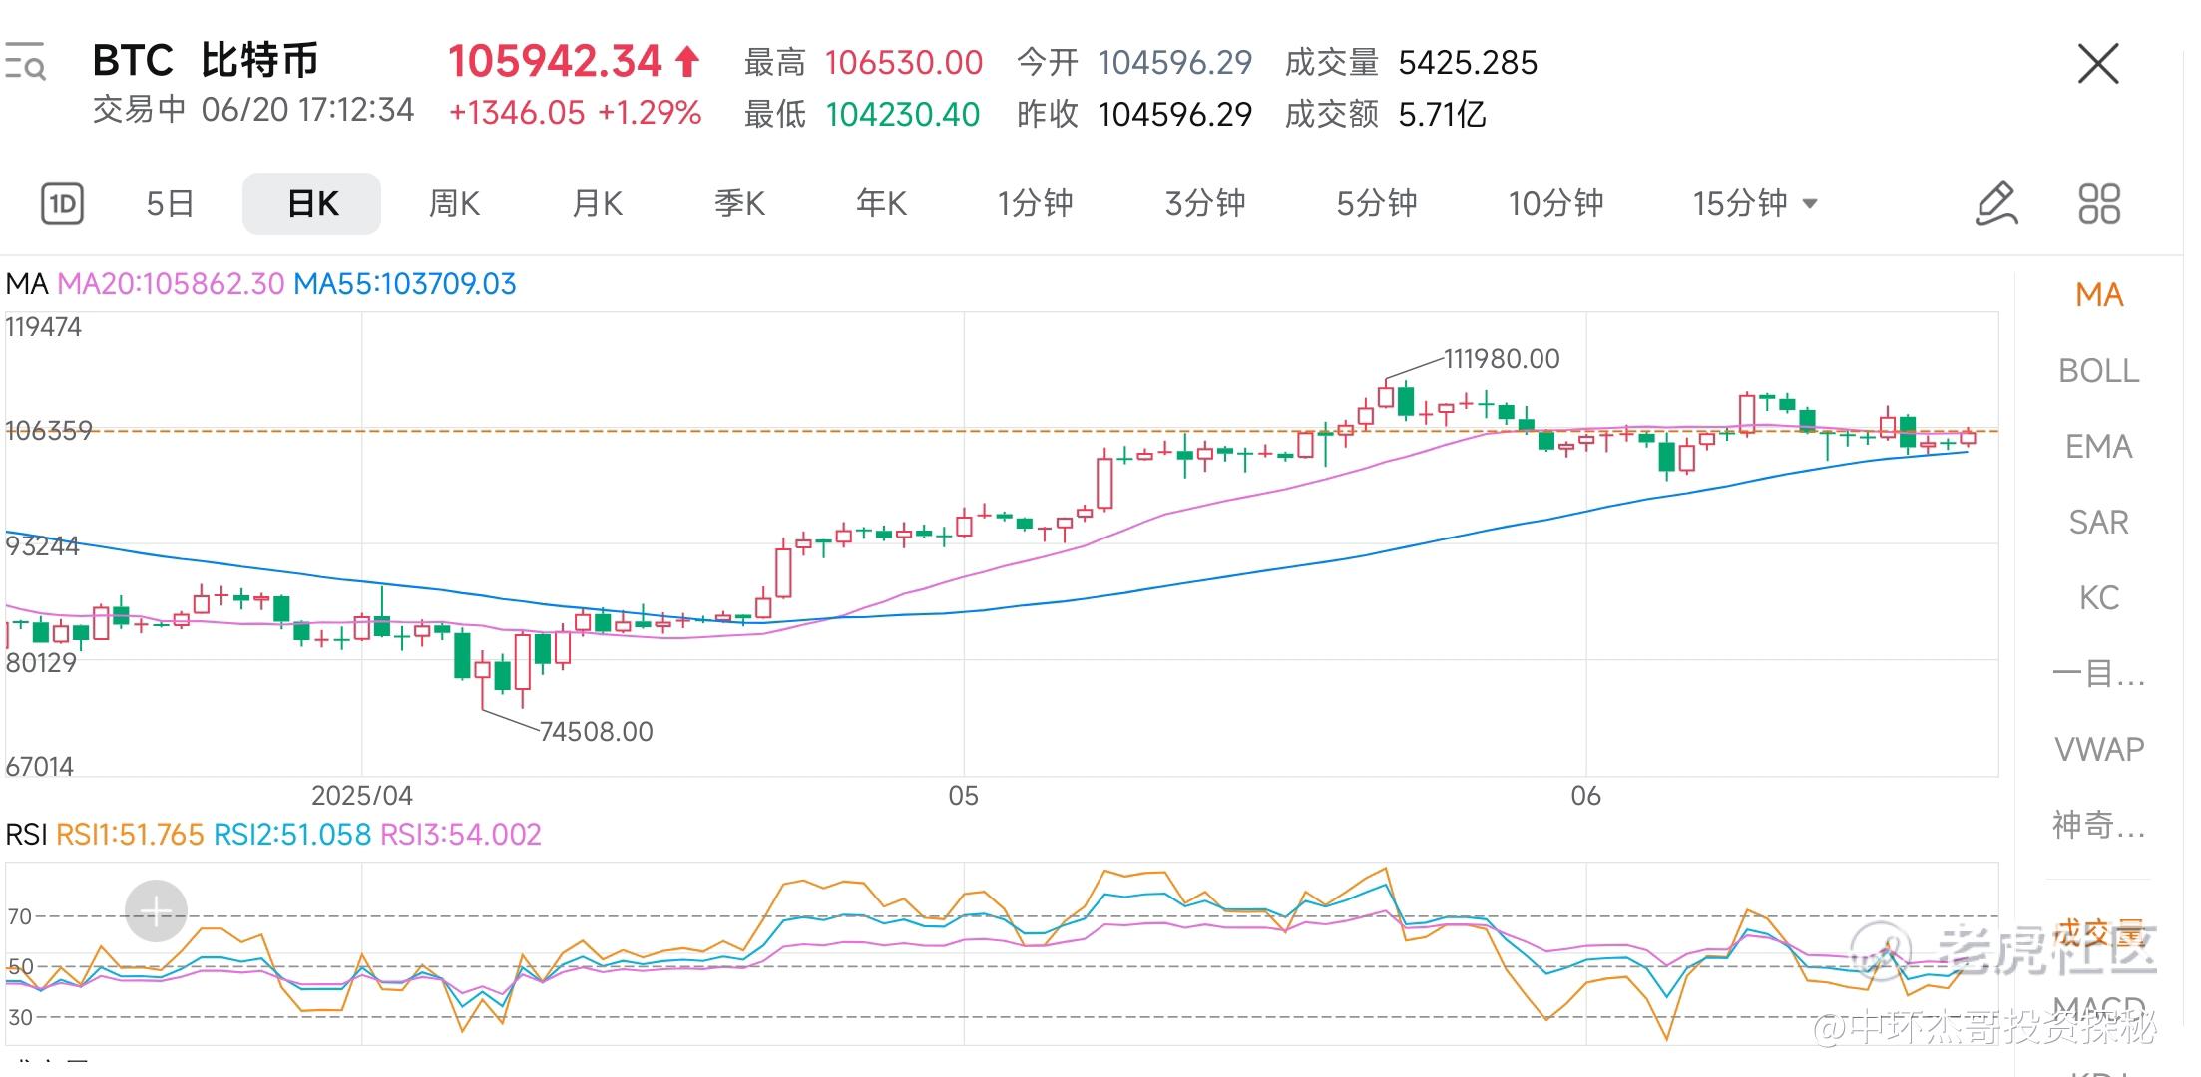Expand the 一目… indicator entry
Image resolution: width=2201 pixels, height=1077 pixels.
[x=2098, y=674]
